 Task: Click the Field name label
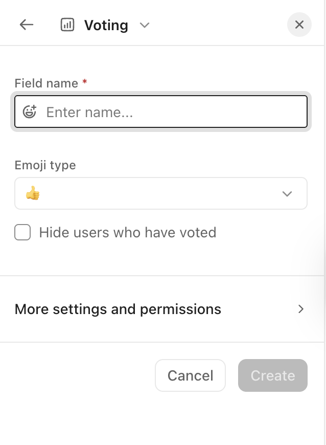48,83
